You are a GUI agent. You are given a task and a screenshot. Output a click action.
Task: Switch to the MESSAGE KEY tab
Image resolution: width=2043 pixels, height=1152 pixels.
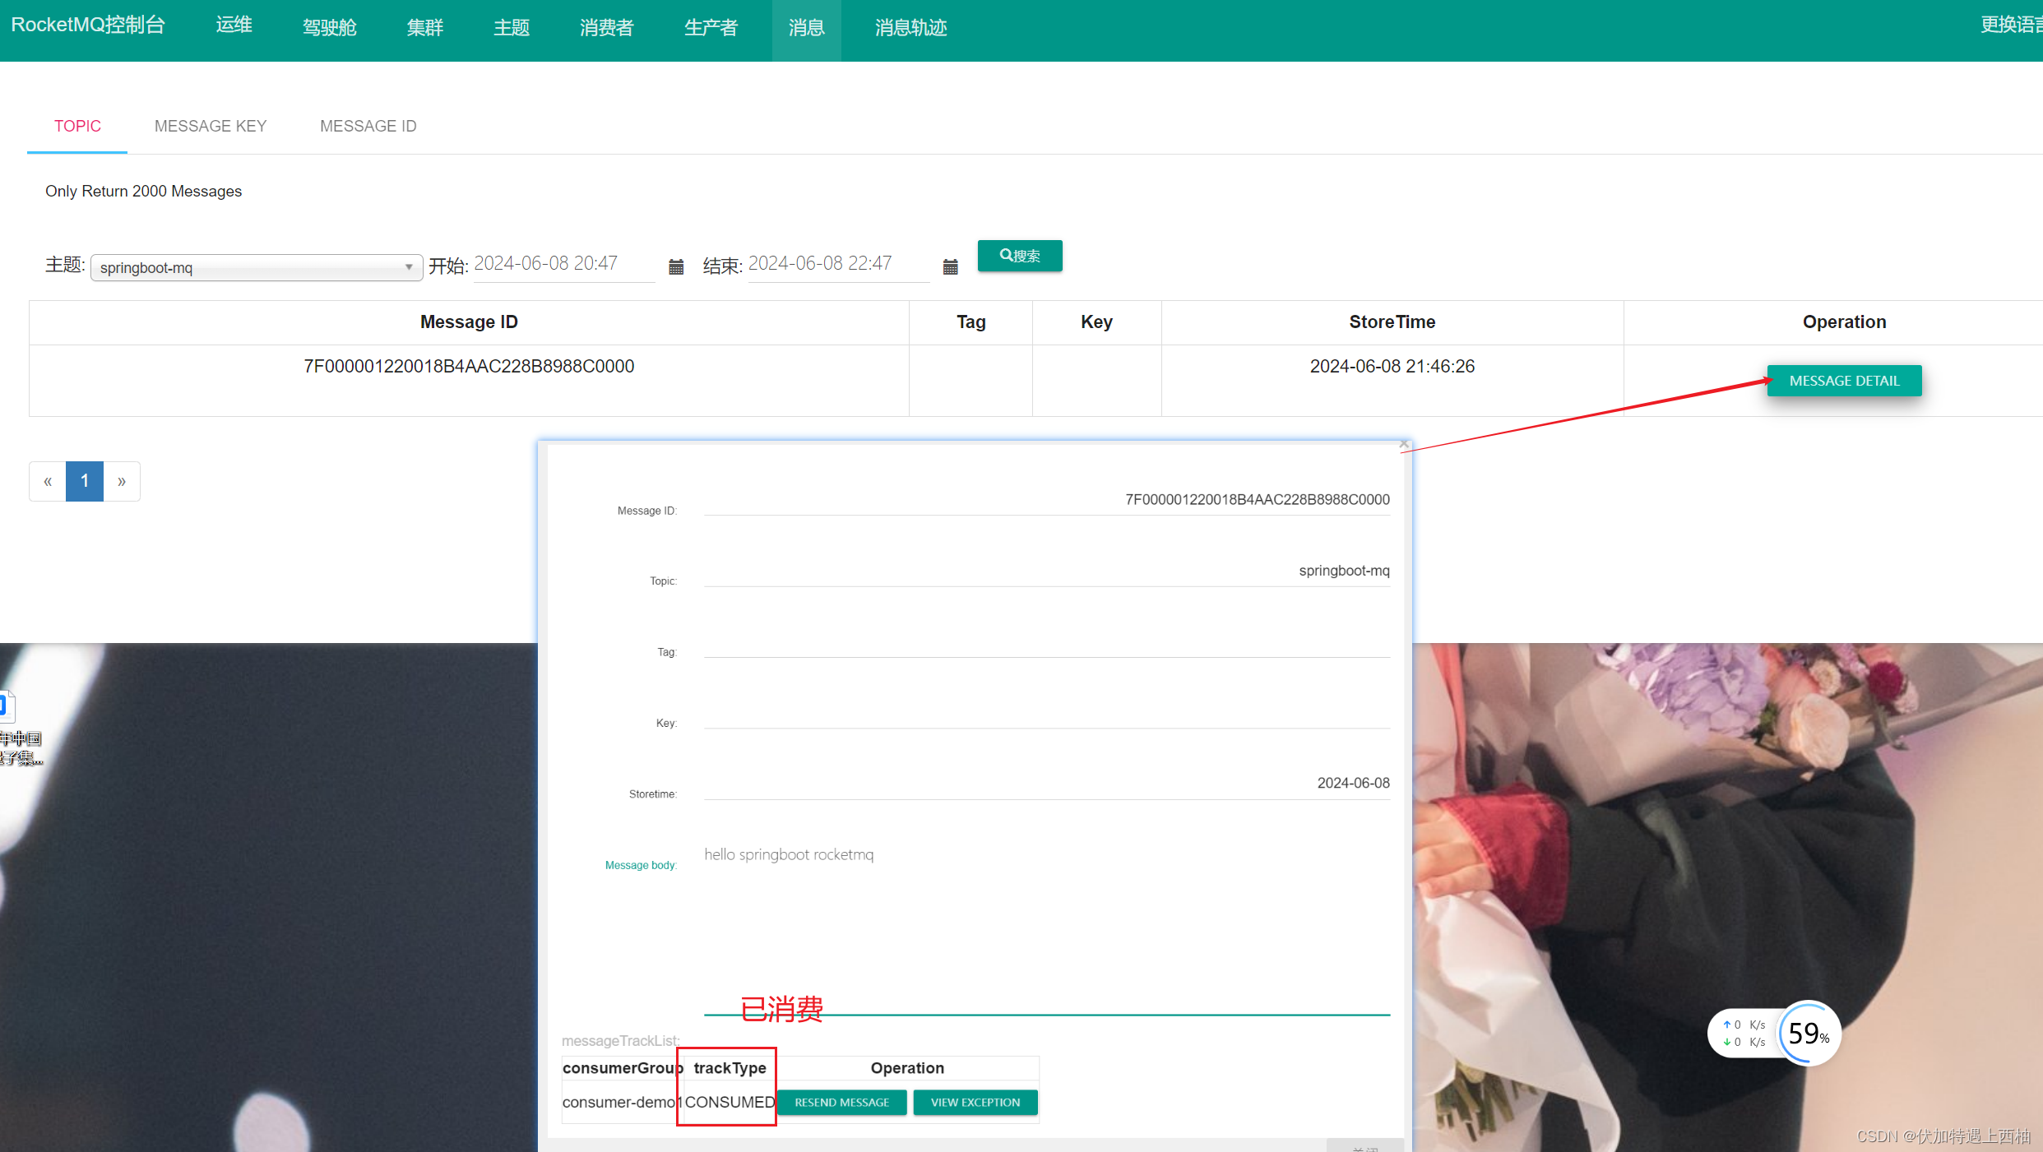point(211,126)
